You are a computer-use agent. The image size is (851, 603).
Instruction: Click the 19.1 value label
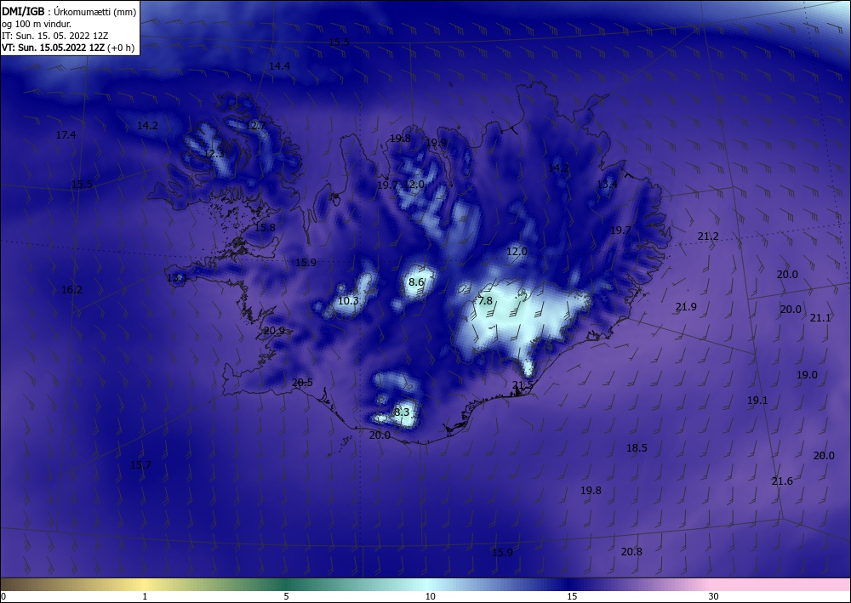point(757,401)
